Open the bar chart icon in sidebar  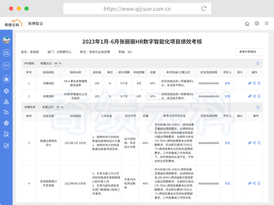pyautogui.click(x=6, y=79)
